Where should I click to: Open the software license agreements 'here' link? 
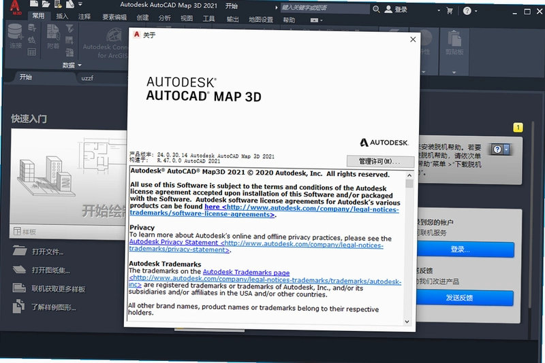[212, 207]
